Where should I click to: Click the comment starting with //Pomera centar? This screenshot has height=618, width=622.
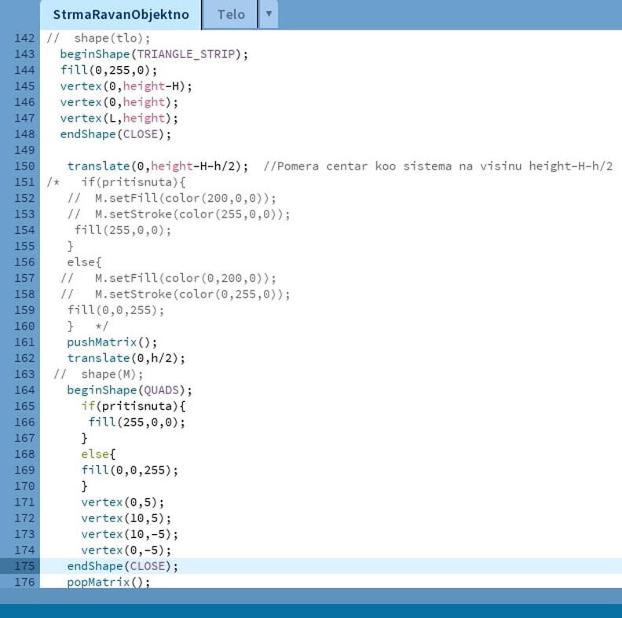(x=438, y=166)
